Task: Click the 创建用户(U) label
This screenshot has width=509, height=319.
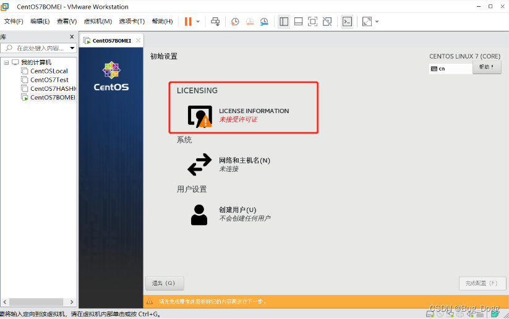Action: pos(237,210)
